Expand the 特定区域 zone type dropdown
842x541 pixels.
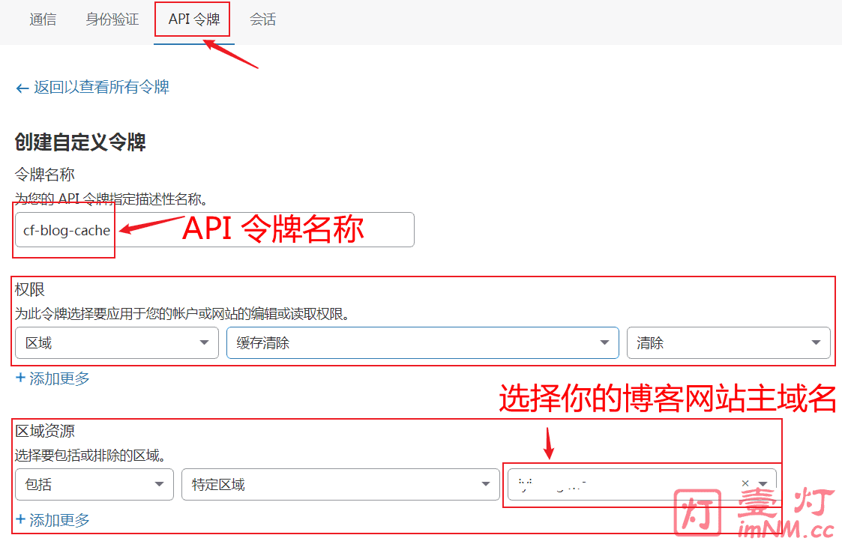click(x=340, y=485)
